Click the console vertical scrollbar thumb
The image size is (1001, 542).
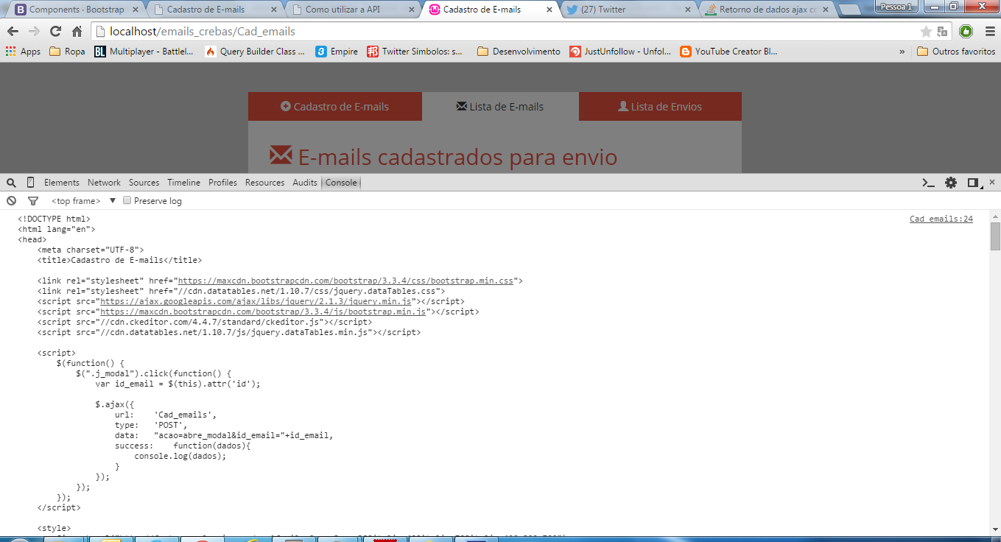[x=995, y=236]
